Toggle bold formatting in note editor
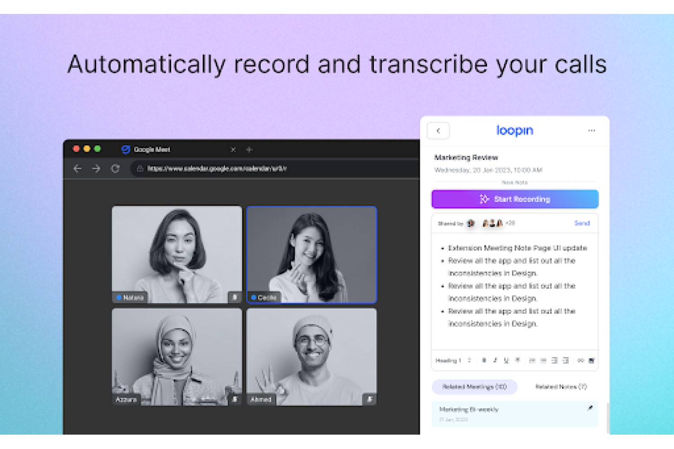Screen dimensions: 674x449 [x=484, y=361]
